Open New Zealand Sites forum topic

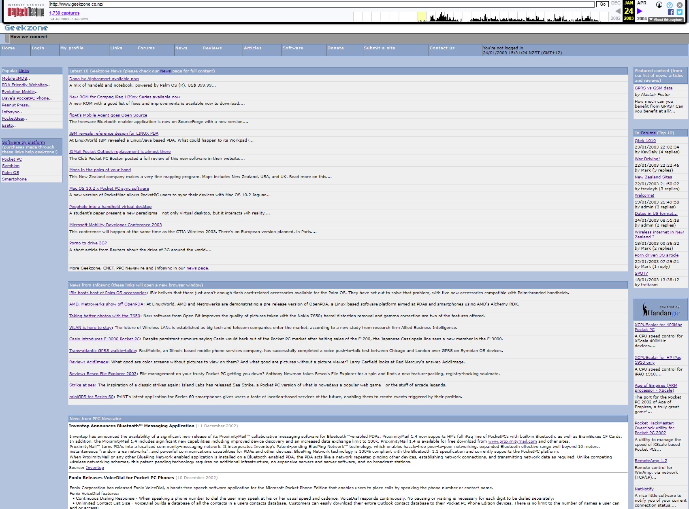(653, 177)
